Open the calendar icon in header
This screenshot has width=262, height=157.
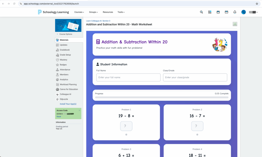coord(218,12)
